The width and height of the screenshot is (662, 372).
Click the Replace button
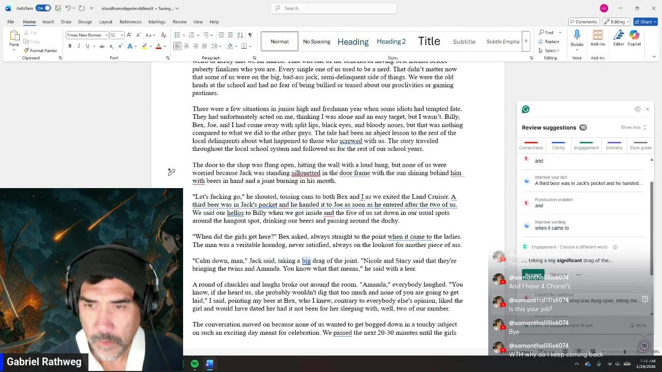549,41
